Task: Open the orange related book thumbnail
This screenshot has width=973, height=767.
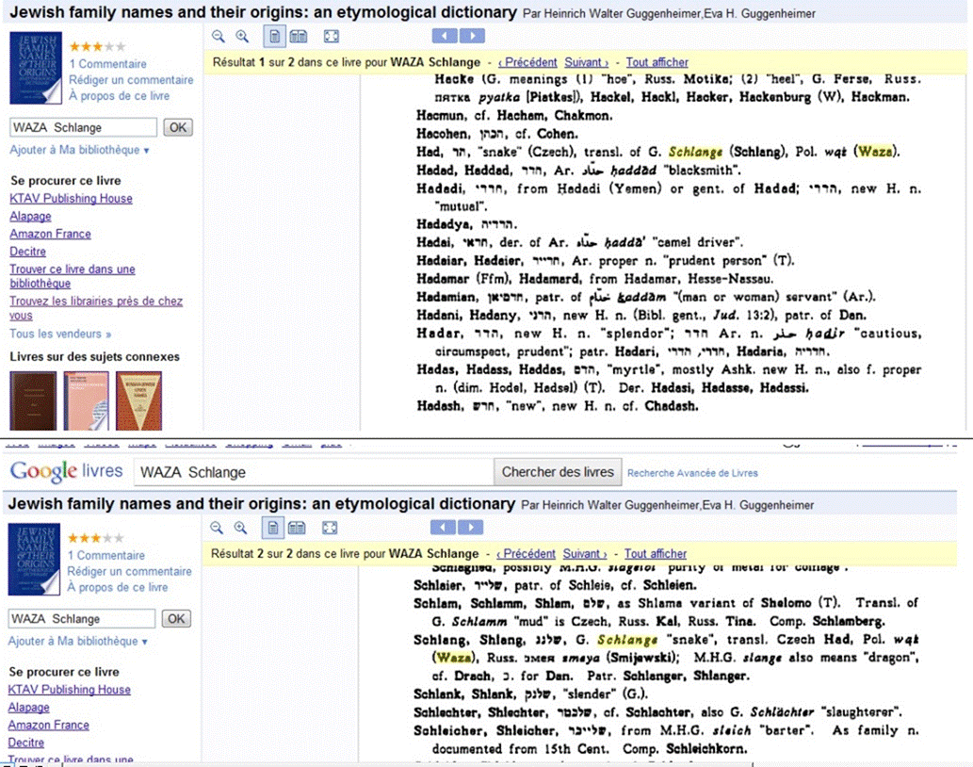Action: (x=139, y=400)
